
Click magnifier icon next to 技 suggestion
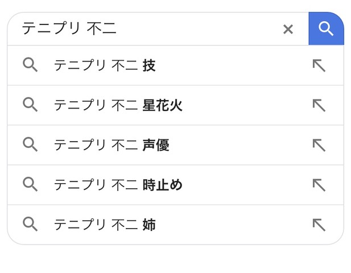coord(30,65)
